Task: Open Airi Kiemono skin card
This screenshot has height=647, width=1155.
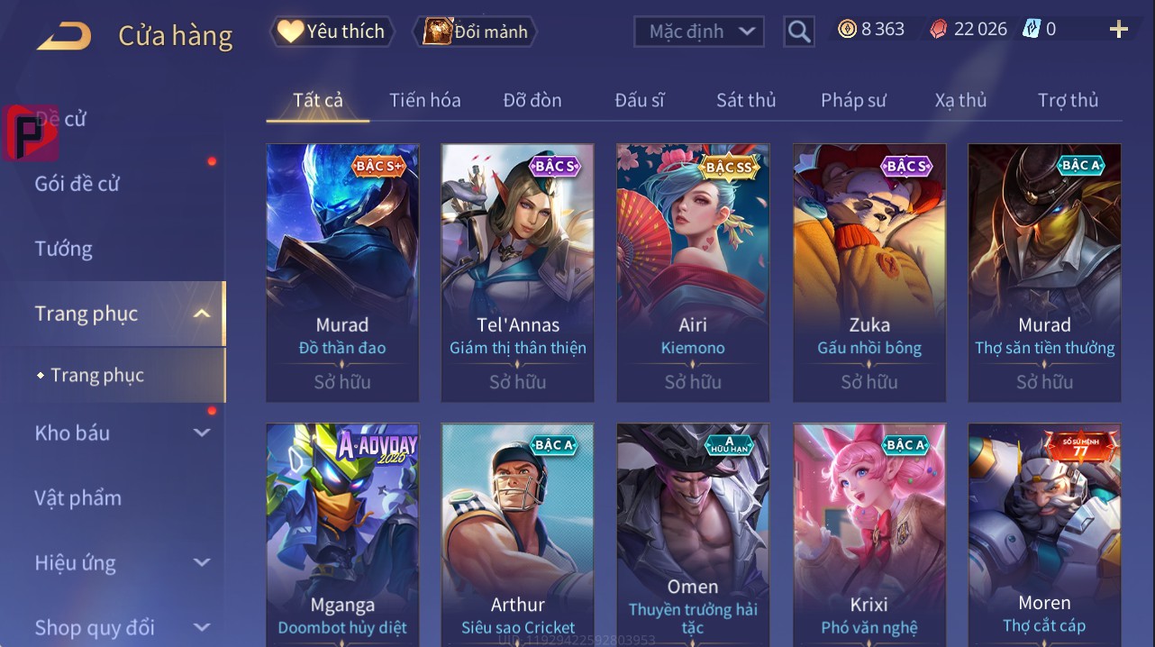Action: click(693, 272)
